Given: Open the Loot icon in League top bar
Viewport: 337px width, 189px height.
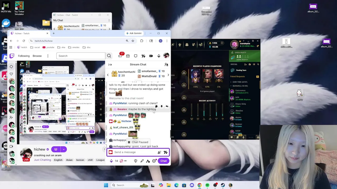Looking at the screenshot, I should pos(194,45).
